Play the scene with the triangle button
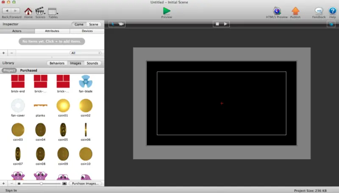 pos(225,24)
